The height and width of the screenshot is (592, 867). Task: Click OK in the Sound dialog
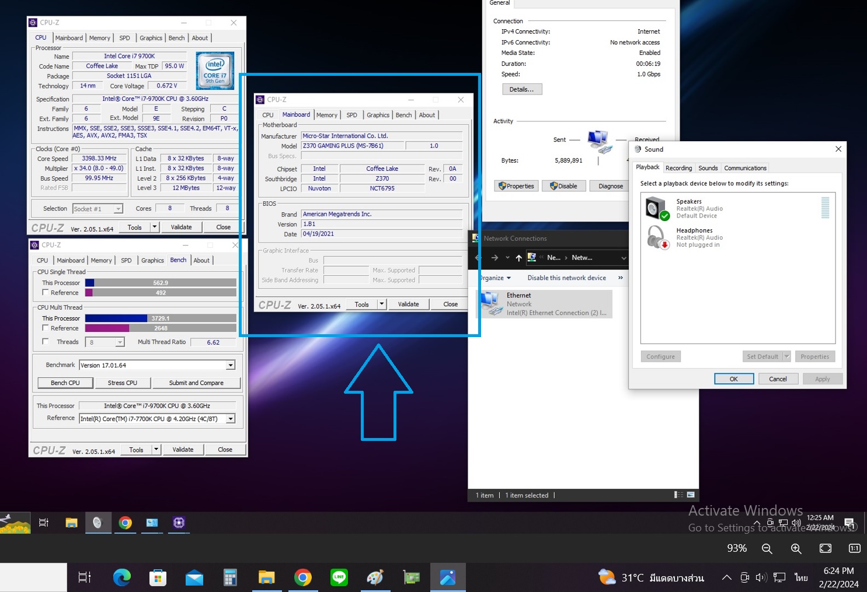734,379
